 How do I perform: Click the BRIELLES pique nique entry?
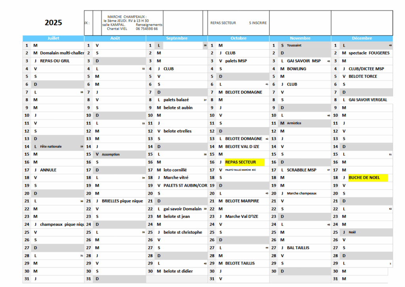[x=122, y=201]
